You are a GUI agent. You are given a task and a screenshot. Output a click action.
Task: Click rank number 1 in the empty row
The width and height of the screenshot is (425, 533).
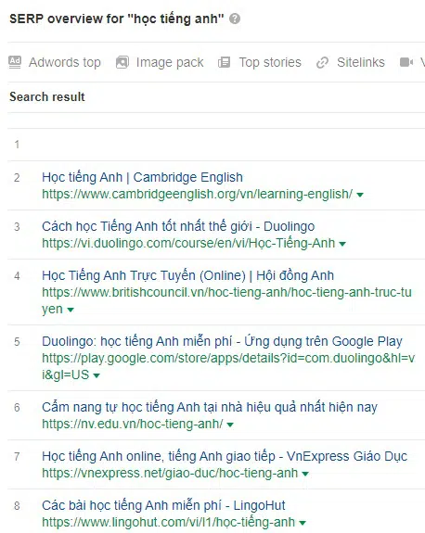(x=17, y=145)
